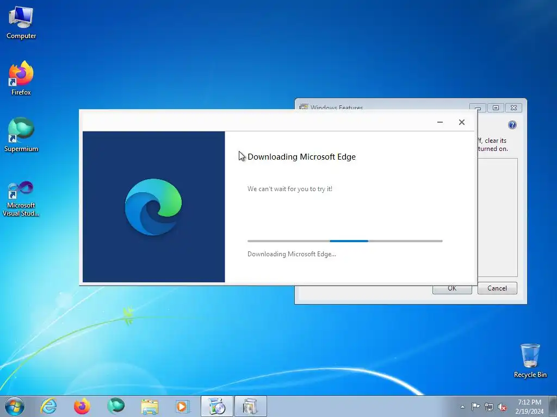Switch to the installer disc taskbar item
Image resolution: width=557 pixels, height=417 pixels.
216,406
